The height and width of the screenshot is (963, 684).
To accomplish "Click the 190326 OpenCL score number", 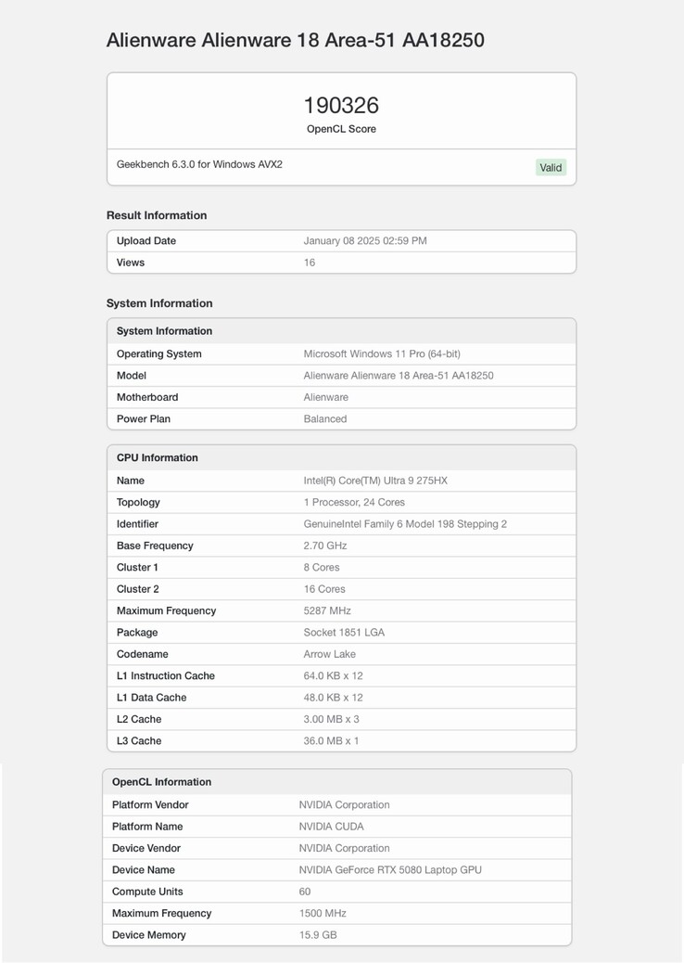I will tap(341, 106).
